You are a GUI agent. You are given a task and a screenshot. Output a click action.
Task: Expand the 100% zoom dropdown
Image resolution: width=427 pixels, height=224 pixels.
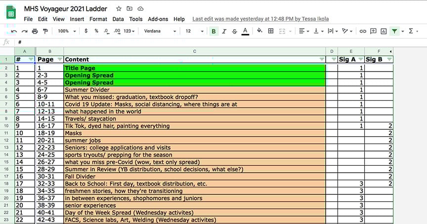pyautogui.click(x=66, y=31)
